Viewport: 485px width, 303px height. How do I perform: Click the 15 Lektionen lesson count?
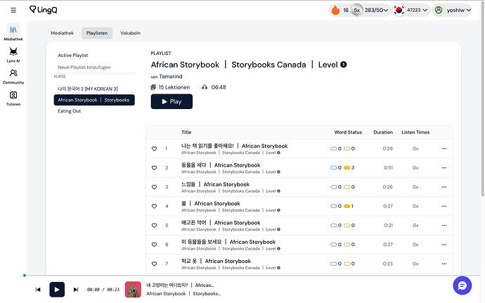170,87
